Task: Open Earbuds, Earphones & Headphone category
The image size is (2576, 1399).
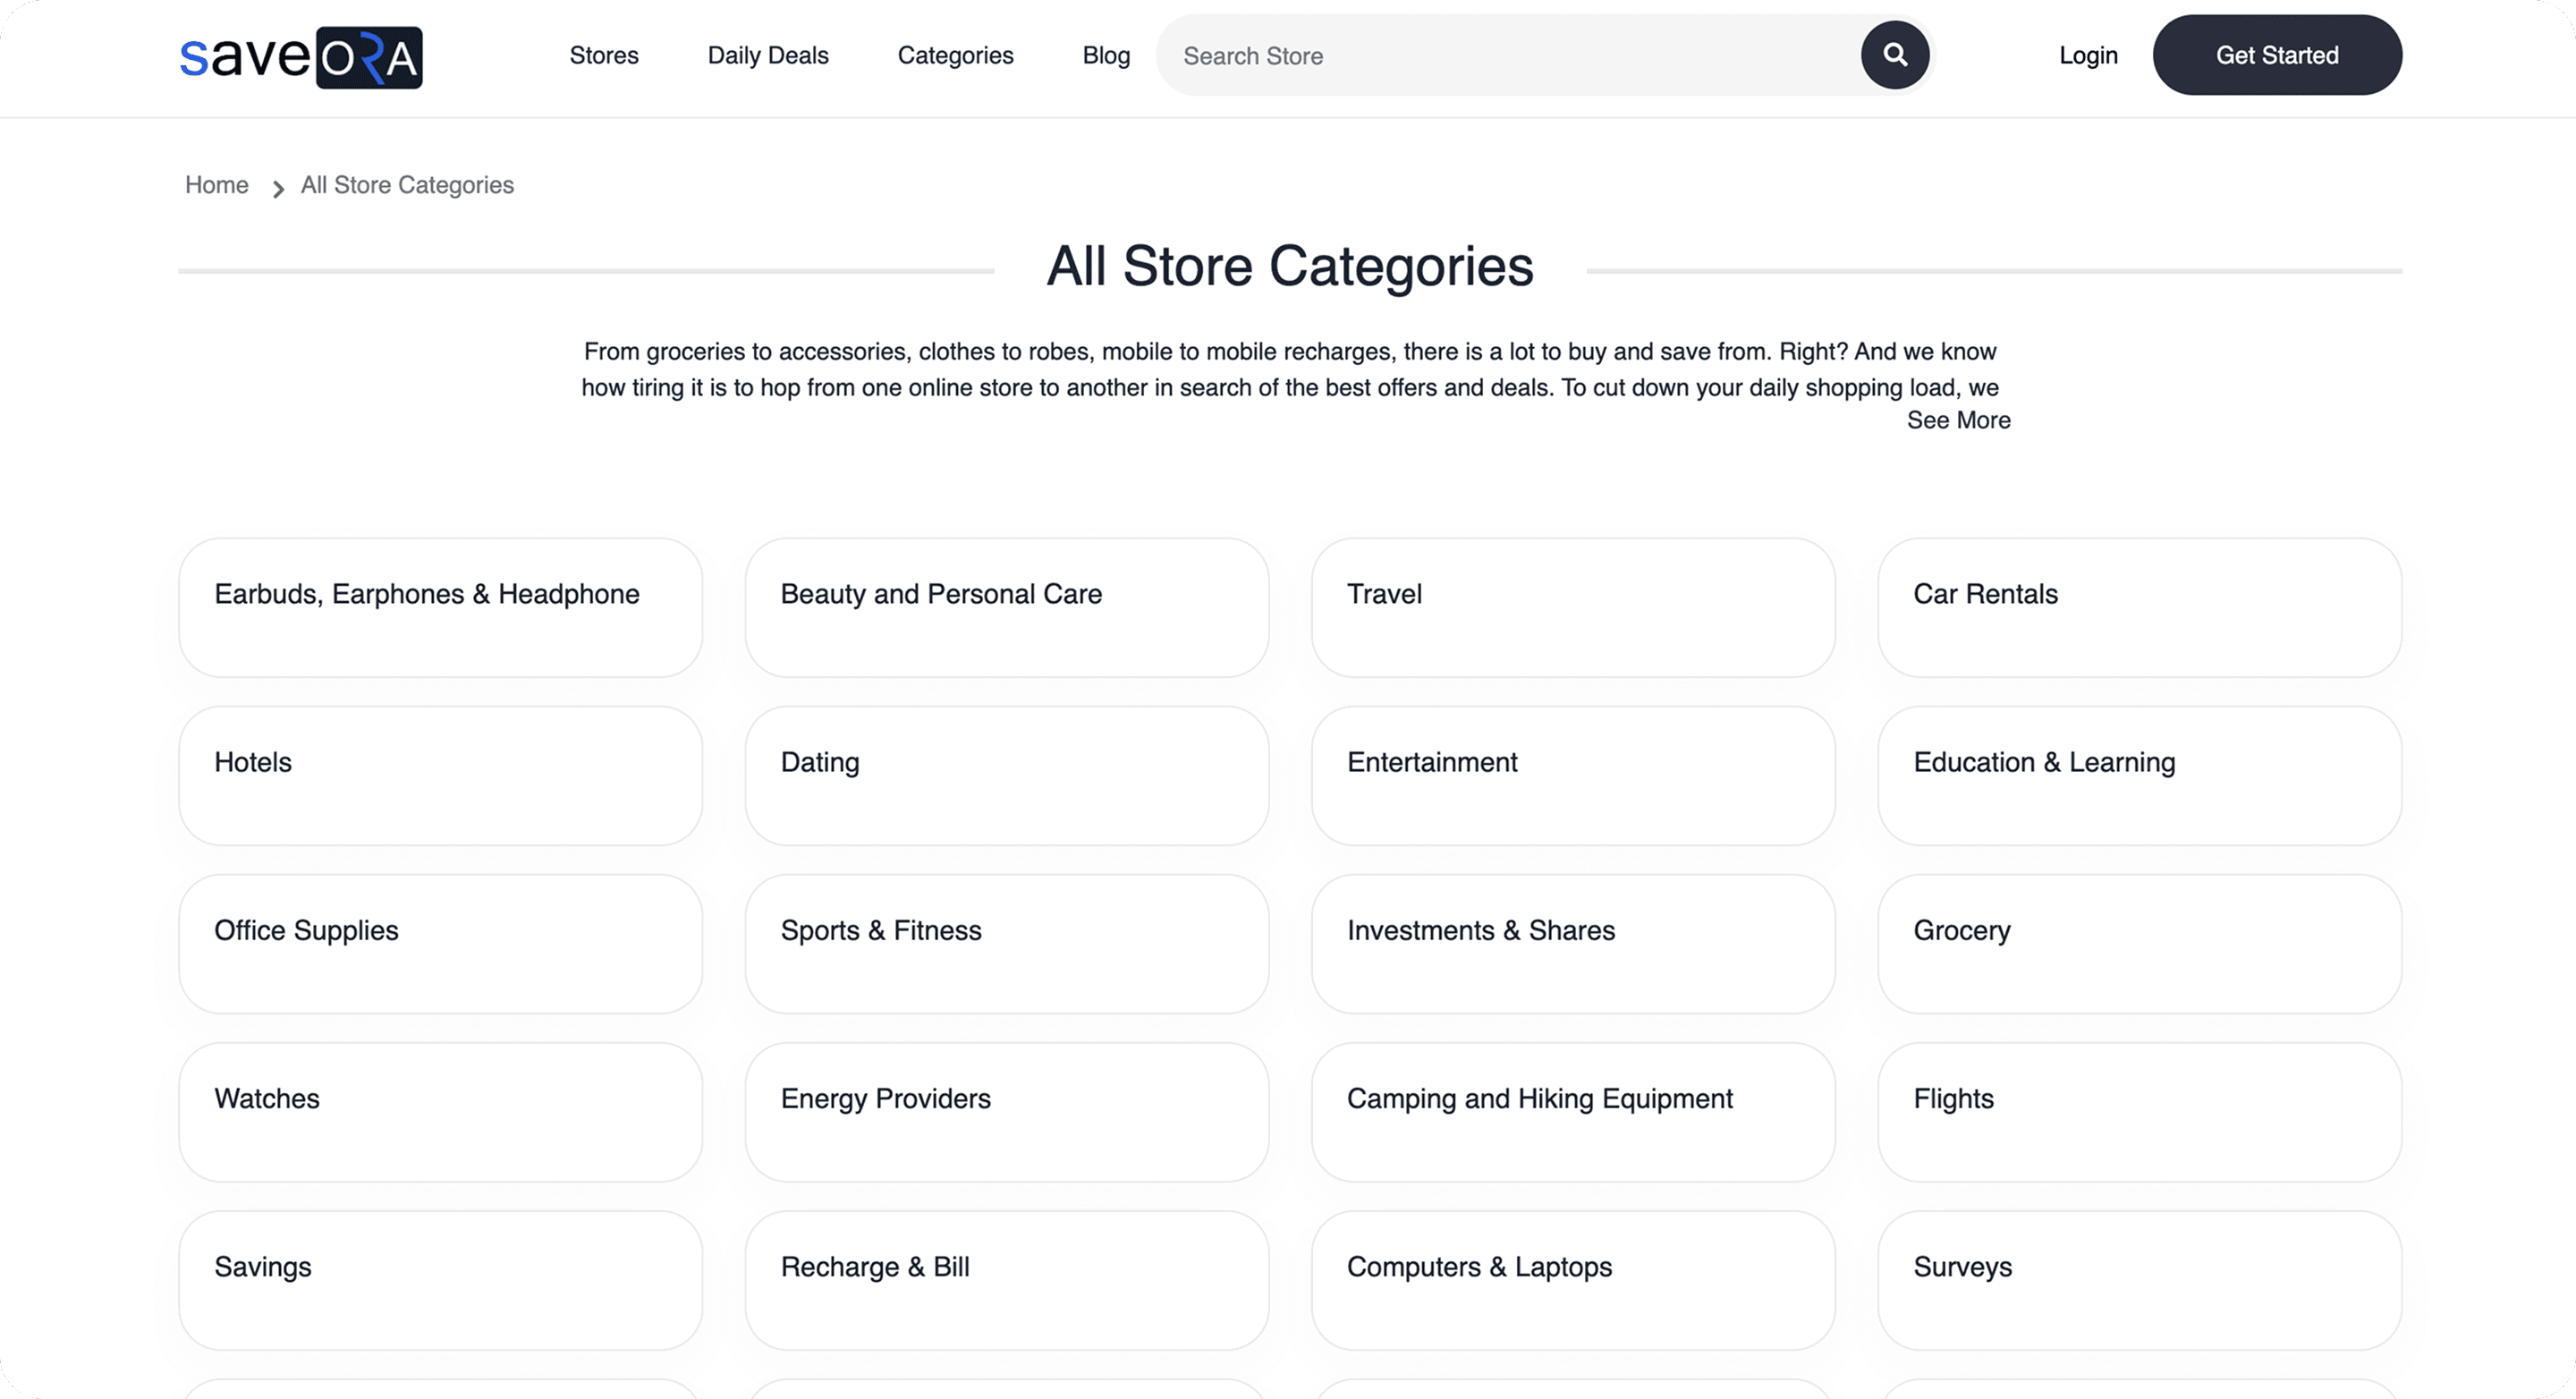Action: coord(440,607)
